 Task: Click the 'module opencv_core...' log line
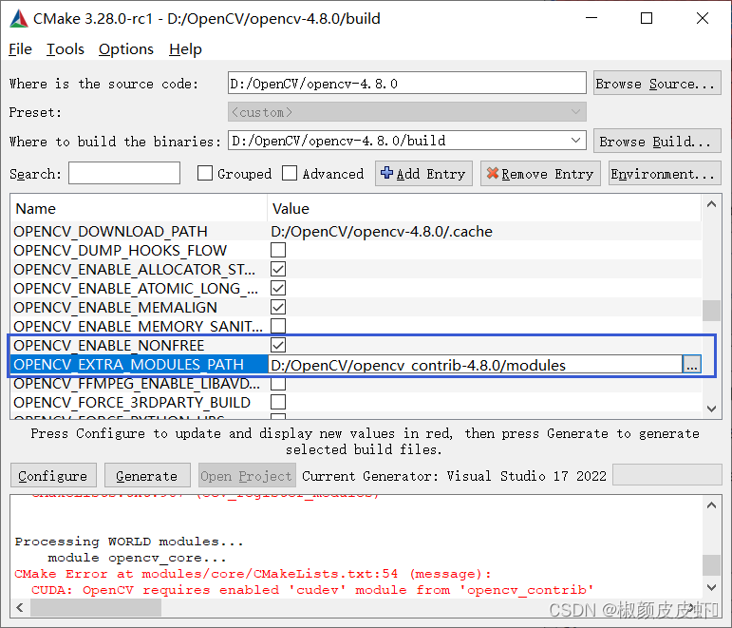tap(138, 558)
